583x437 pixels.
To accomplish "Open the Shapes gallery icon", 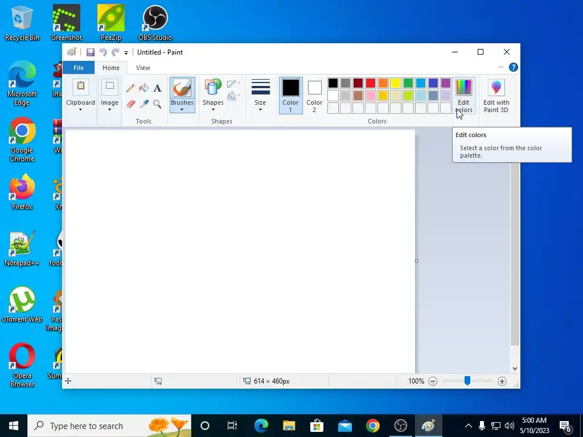I will 213,88.
